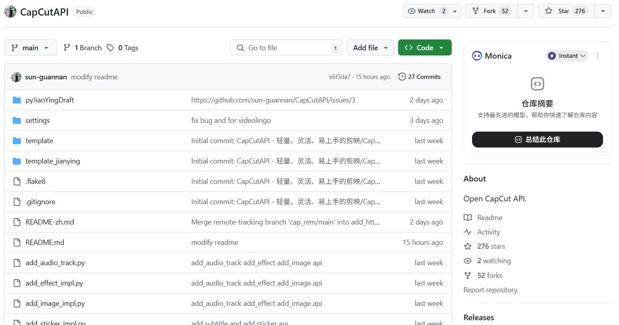Expand the Add file dropdown
619x325 pixels.
point(370,48)
